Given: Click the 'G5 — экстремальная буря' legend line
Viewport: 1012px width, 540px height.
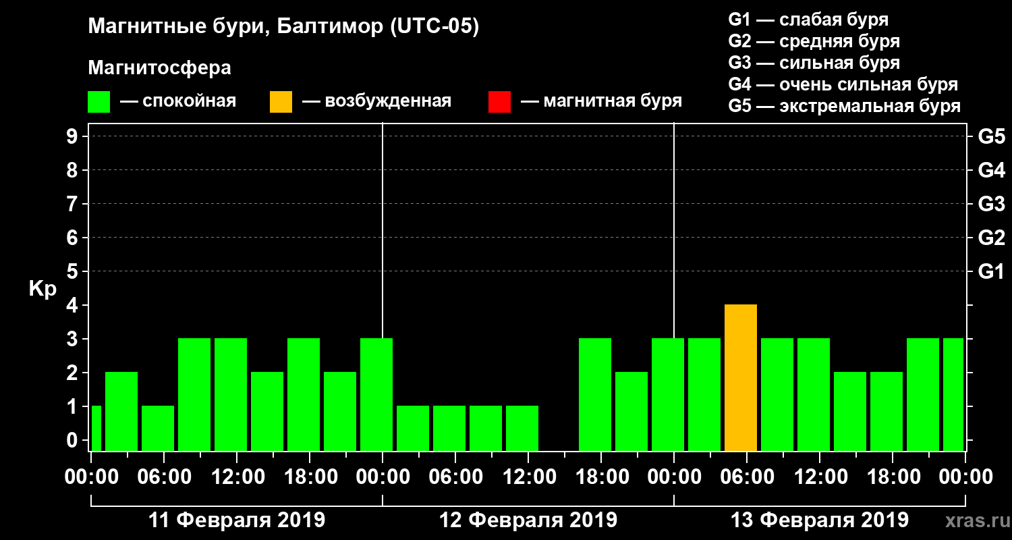Looking at the screenshot, I should point(844,106).
